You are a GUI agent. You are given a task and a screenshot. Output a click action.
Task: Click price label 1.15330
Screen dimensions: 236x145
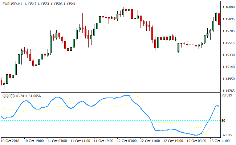point(228,55)
